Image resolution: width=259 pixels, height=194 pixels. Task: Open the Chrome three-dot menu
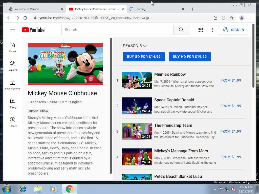point(250,18)
